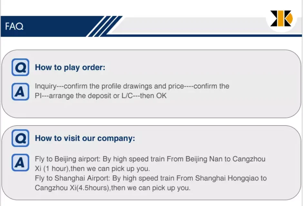This screenshot has height=206, width=303.
Task: Select the 'How to visit our company:' question
Action: coord(85,139)
